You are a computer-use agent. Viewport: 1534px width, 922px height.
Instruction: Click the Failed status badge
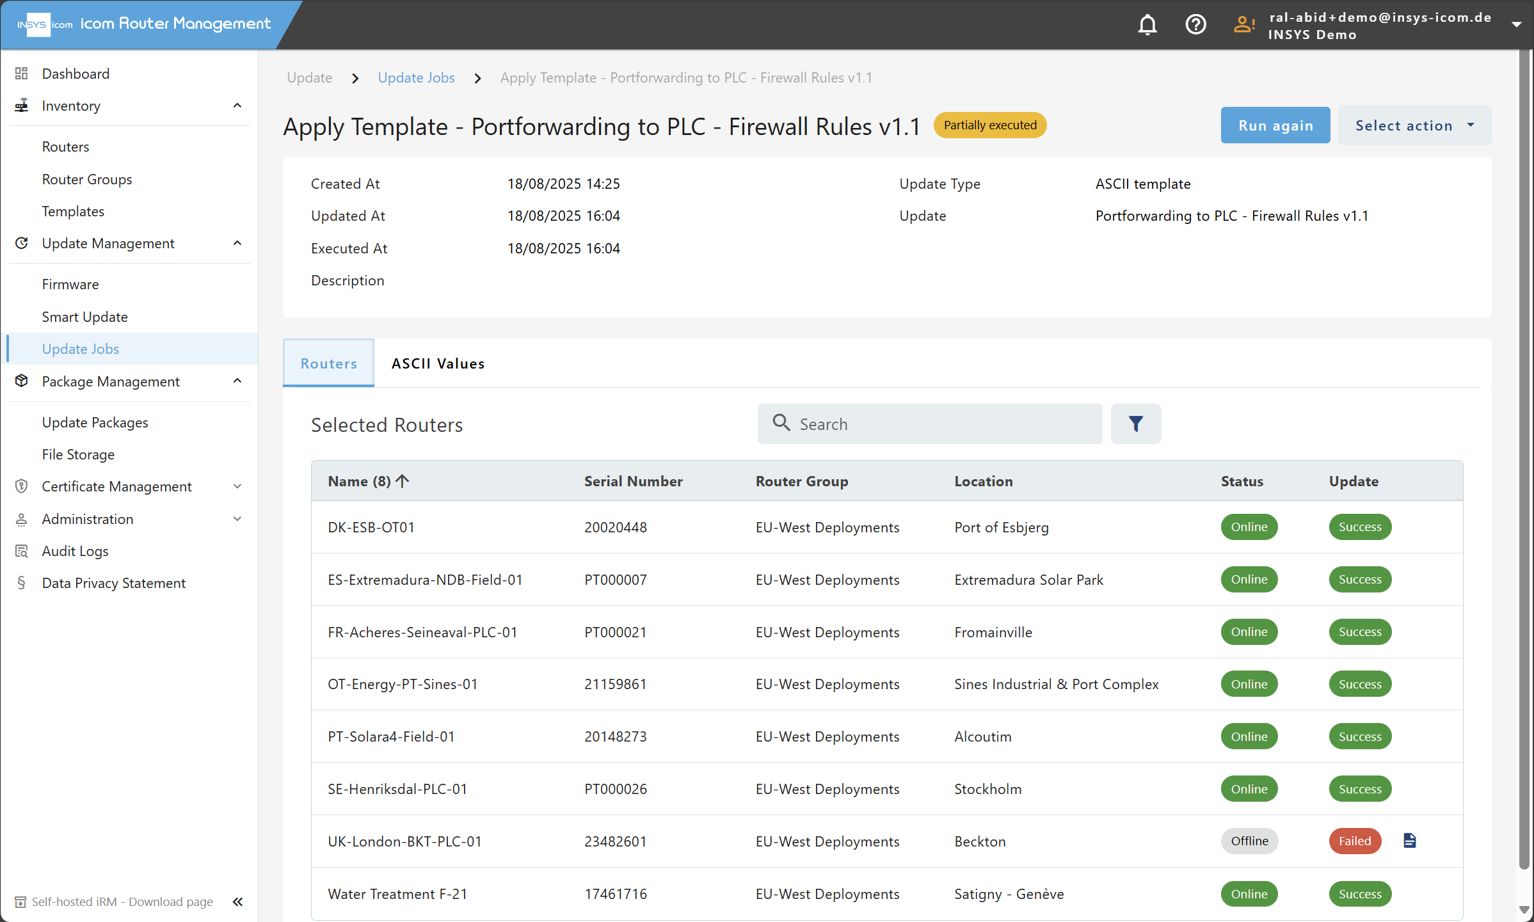(x=1355, y=841)
